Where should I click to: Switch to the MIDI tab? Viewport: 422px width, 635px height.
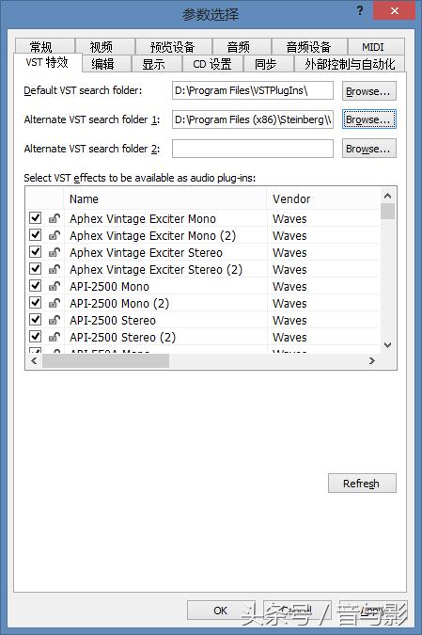pos(376,47)
